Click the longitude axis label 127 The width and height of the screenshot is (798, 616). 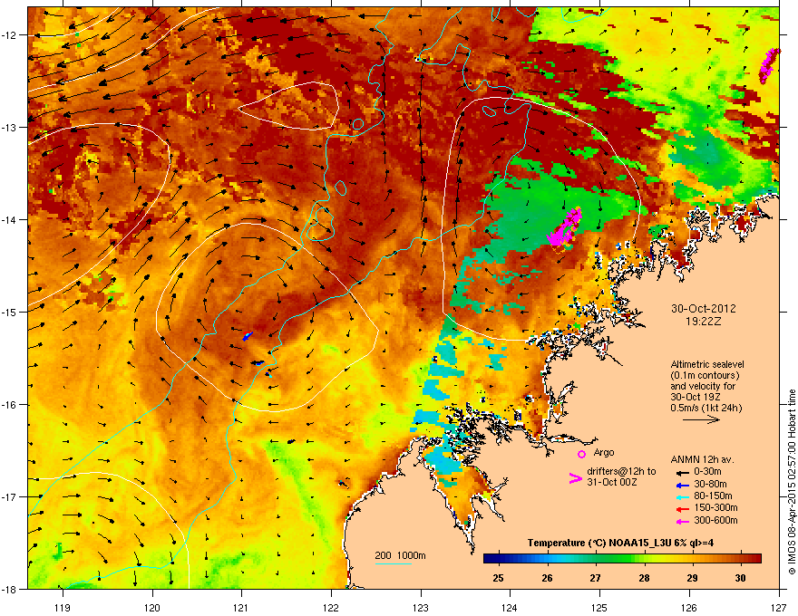[x=778, y=607]
